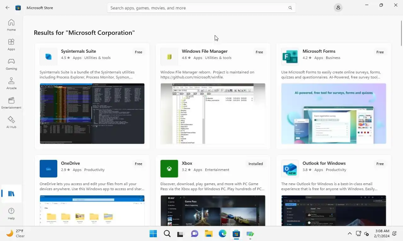The width and height of the screenshot is (403, 241).
Task: Open Arcade section in the sidebar
Action: click(x=11, y=83)
